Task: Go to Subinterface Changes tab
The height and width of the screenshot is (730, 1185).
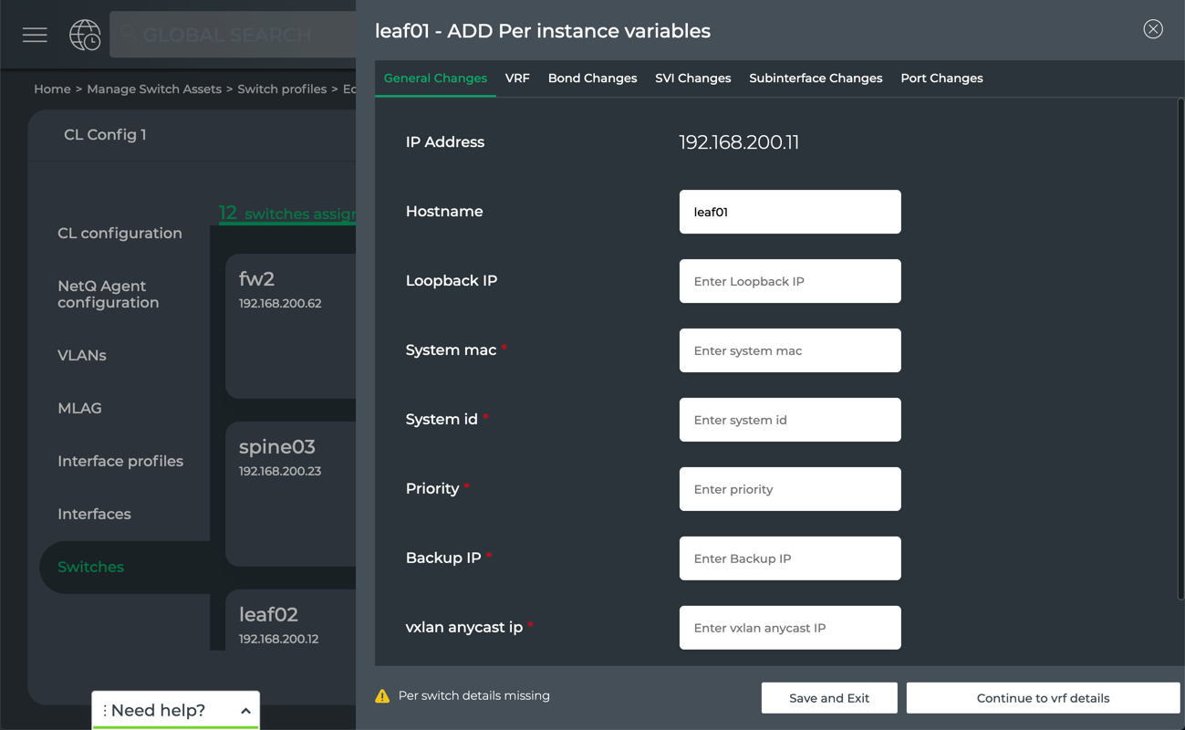Action: [x=816, y=78]
